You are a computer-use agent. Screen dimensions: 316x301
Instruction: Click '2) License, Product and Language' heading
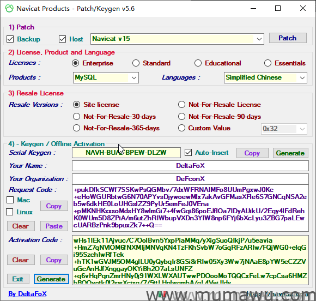(62, 52)
